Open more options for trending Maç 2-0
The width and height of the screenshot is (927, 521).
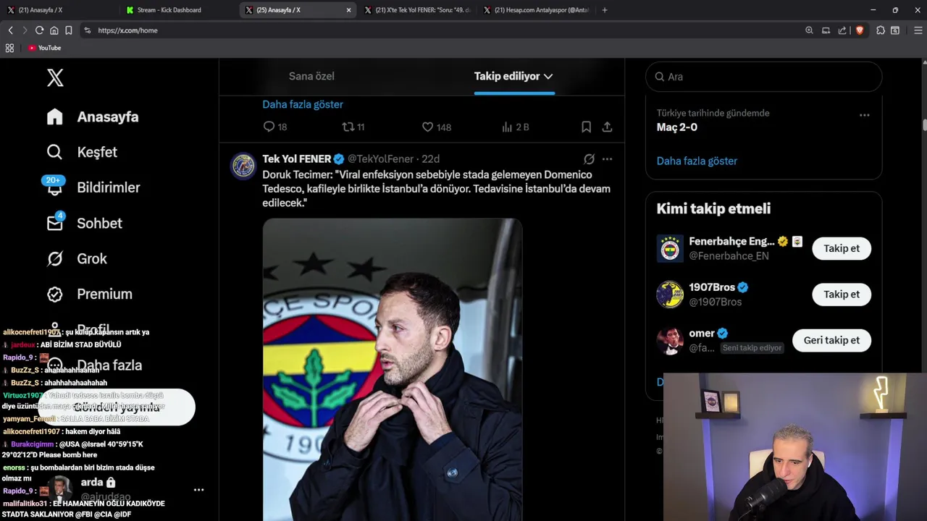click(864, 115)
